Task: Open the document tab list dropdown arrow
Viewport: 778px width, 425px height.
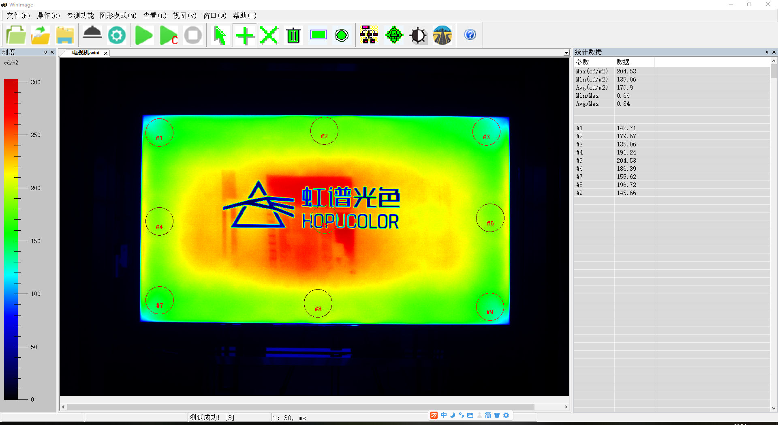Action: coord(566,53)
